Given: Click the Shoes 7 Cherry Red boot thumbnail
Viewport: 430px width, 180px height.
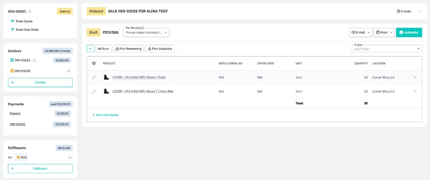Looking at the screenshot, I should pos(107,91).
